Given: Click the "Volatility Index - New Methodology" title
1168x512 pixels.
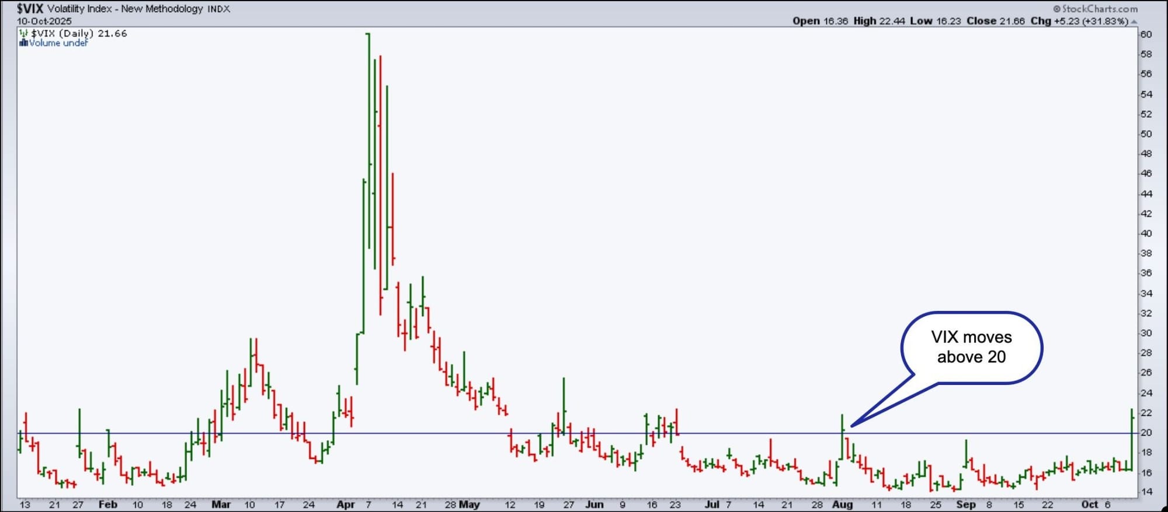Looking at the screenshot, I should click(125, 9).
